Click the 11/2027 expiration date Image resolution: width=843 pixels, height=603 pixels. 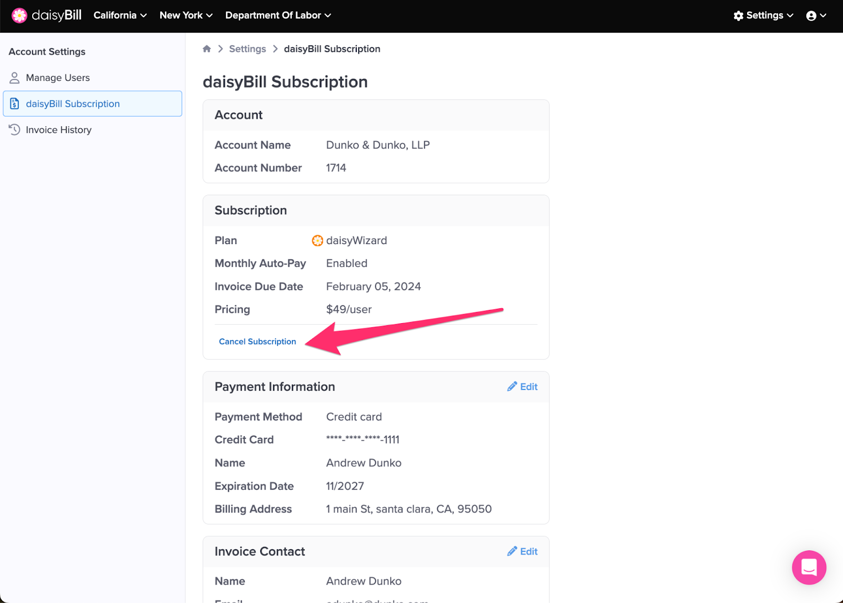(345, 486)
